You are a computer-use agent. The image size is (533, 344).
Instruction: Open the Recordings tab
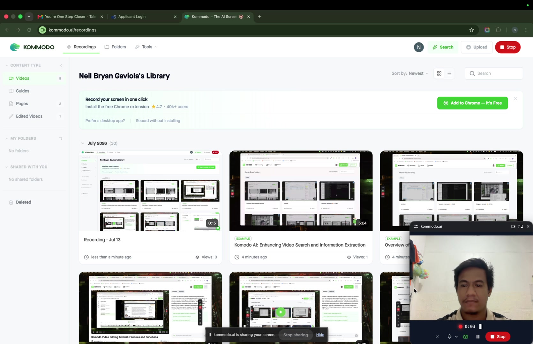pos(81,47)
